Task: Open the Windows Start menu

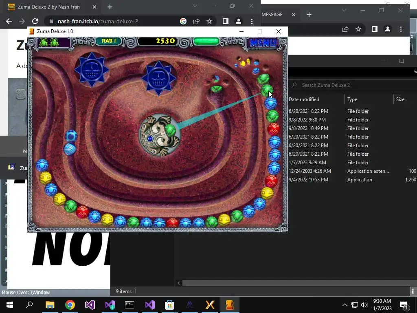Action: pyautogui.click(x=10, y=305)
